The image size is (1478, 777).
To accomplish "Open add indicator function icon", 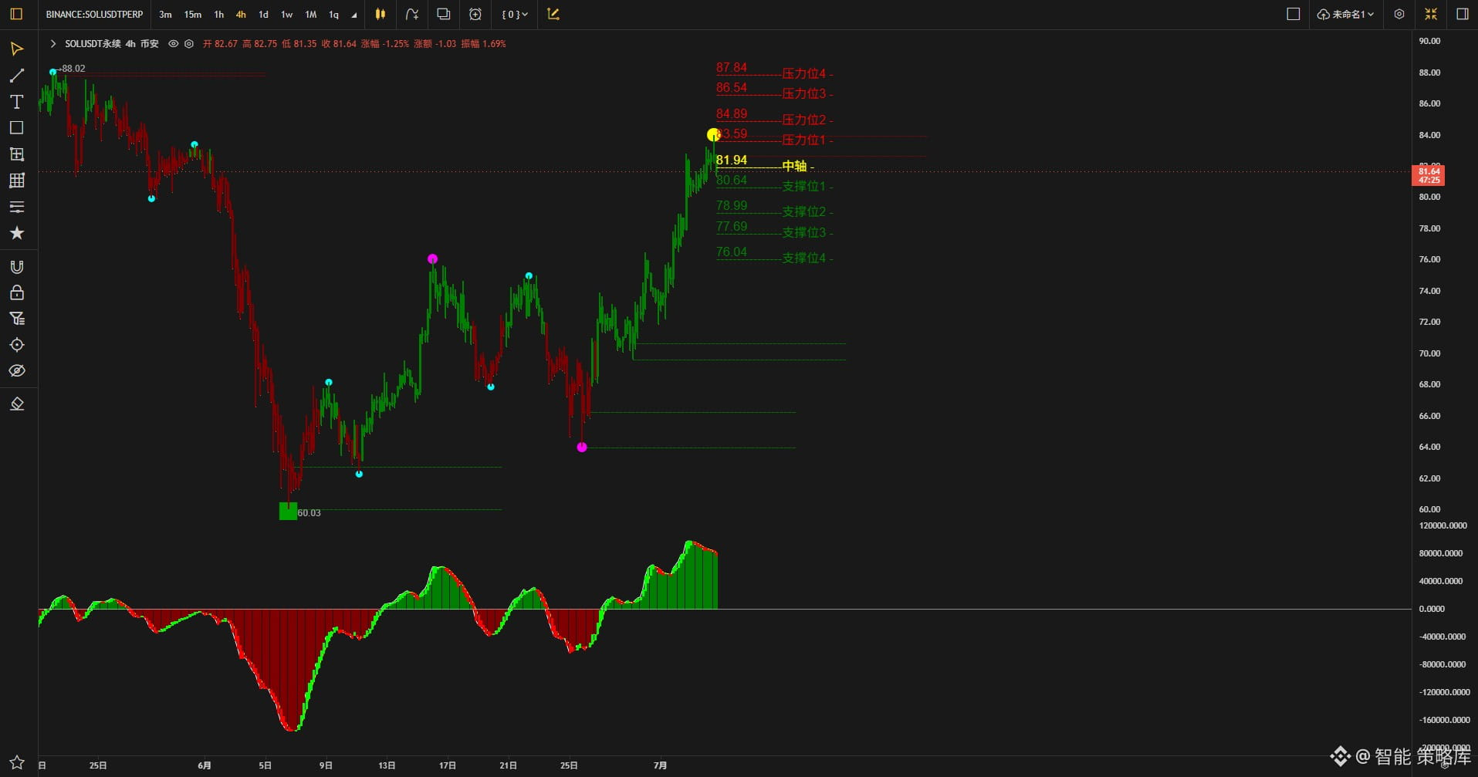I will (412, 14).
